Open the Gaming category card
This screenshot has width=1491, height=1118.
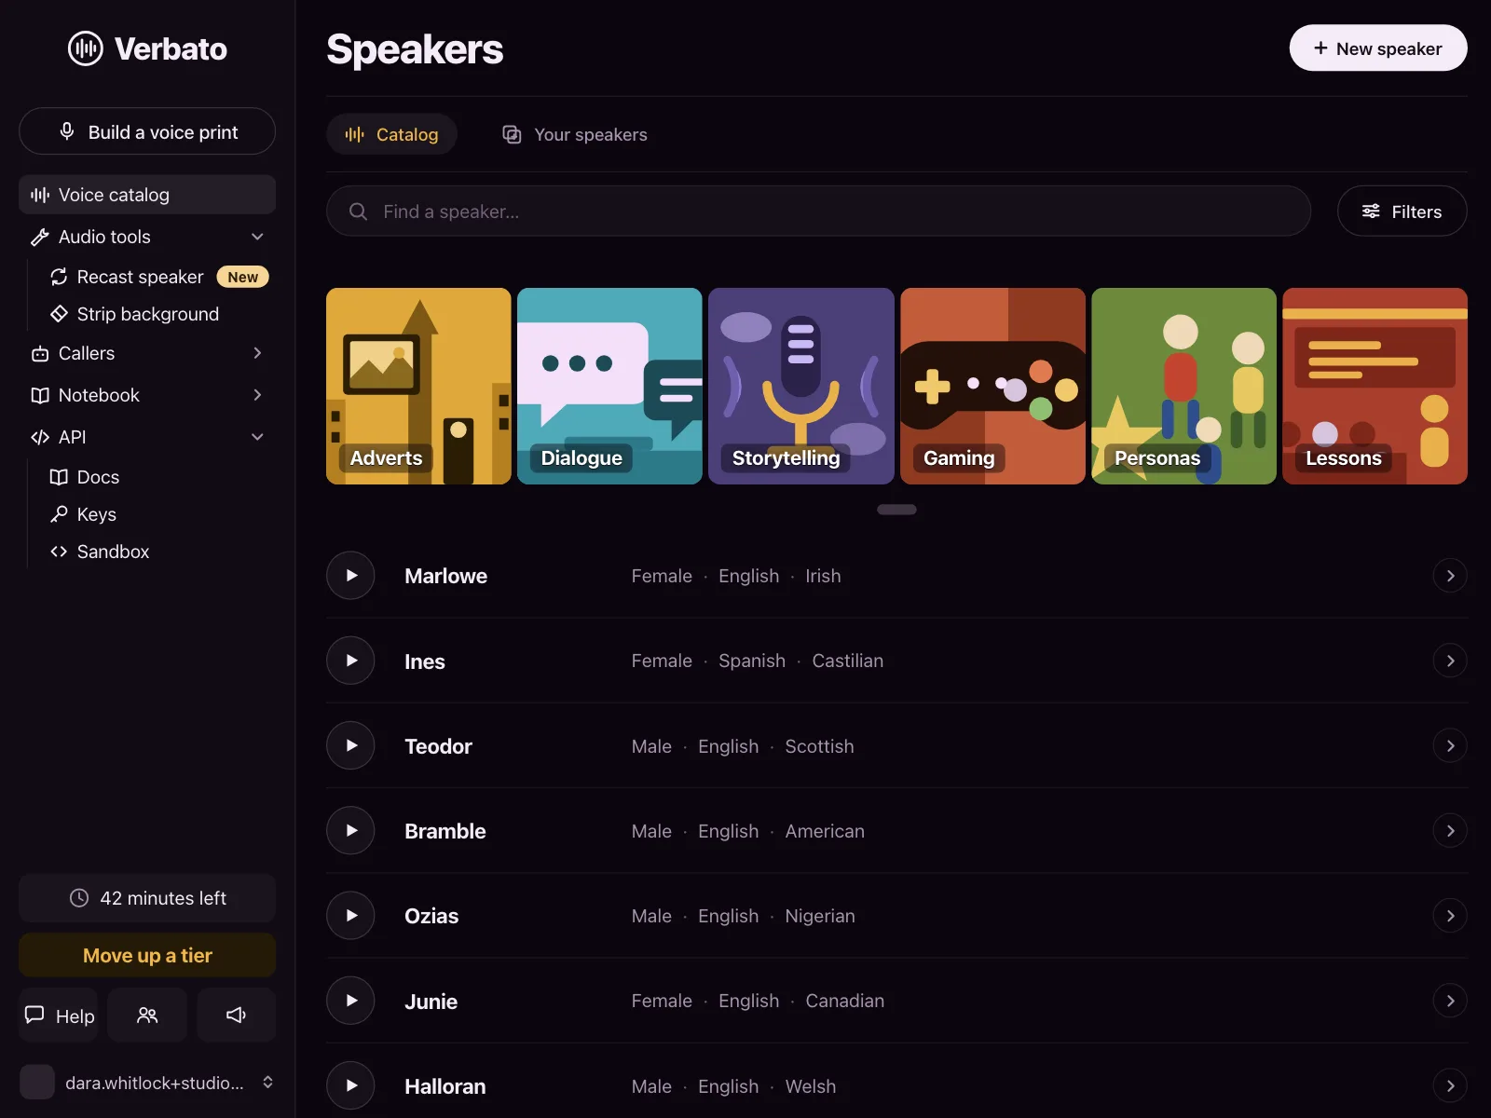992,386
